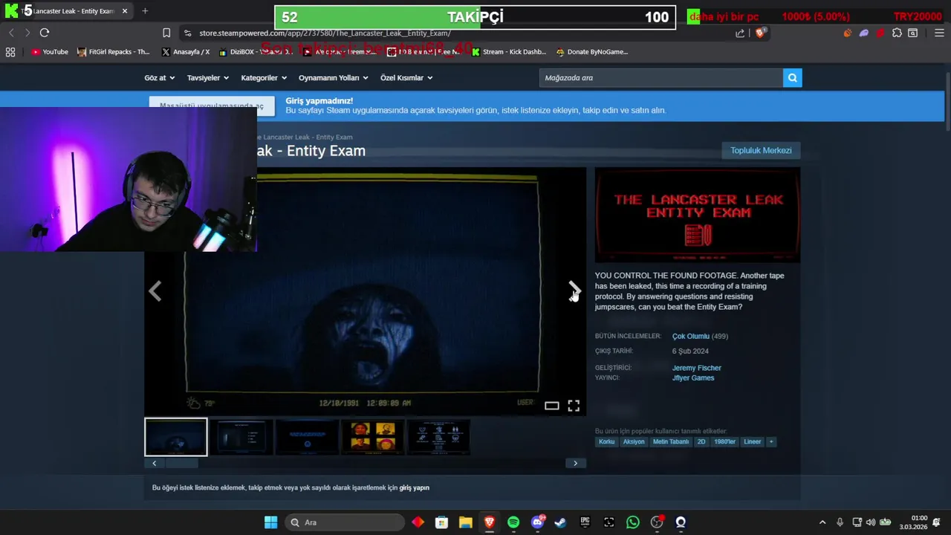Image resolution: width=951 pixels, height=535 pixels.
Task: Open Stream - Kick Dashboard bookmark
Action: click(x=509, y=52)
